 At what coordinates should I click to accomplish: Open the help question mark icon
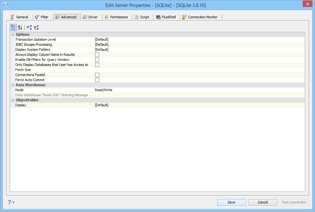pos(9,202)
